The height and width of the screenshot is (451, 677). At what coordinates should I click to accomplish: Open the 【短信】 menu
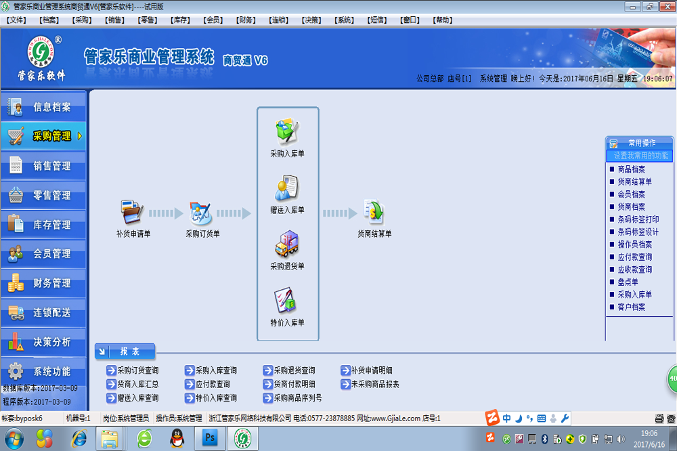377,20
